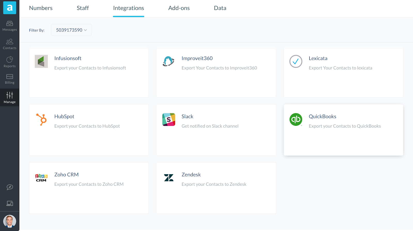This screenshot has height=231, width=413.
Task: Open the Data tab
Action: (x=220, y=8)
